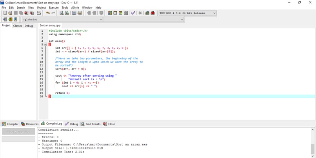Switch to the bottom Debug output tab
Image resolution: width=316 pixels, height=158 pixels.
coord(71,124)
